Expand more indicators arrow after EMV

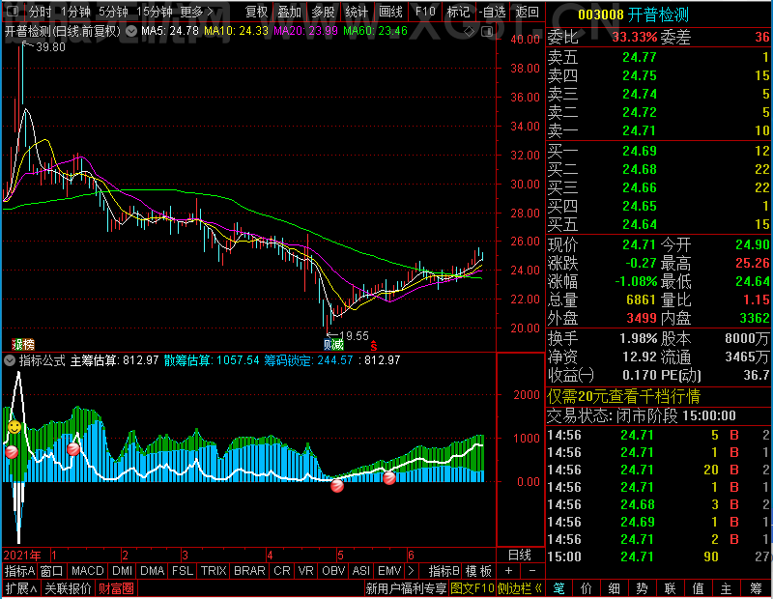point(412,571)
